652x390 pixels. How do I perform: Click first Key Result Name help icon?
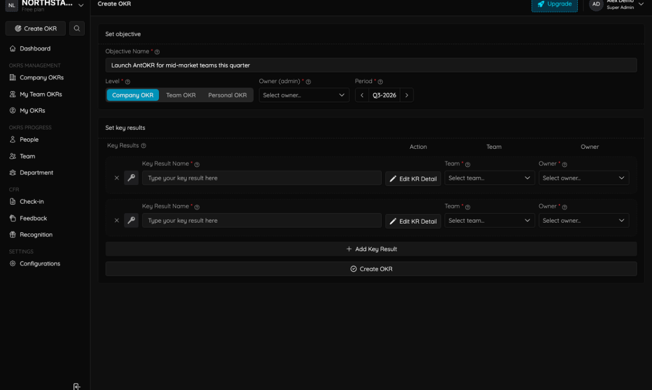tap(197, 164)
